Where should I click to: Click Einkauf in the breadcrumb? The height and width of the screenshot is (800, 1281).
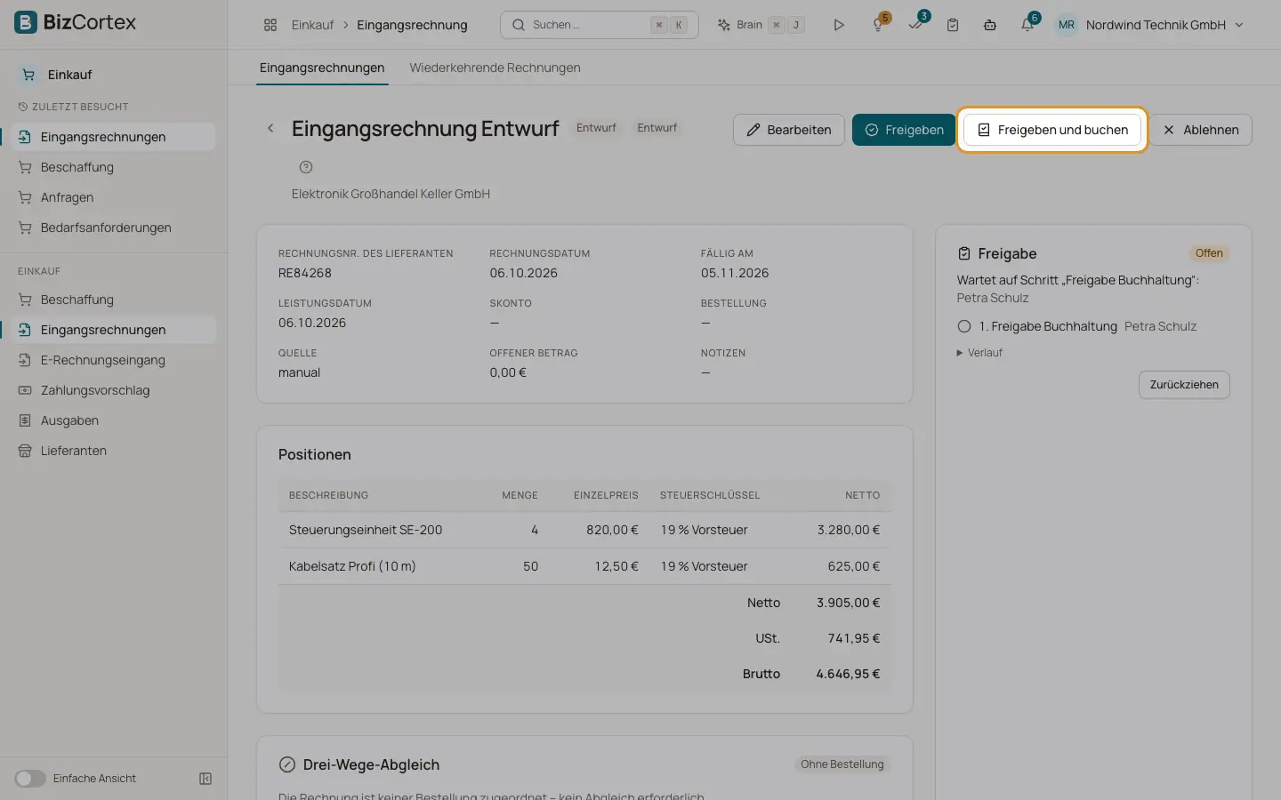click(x=312, y=25)
